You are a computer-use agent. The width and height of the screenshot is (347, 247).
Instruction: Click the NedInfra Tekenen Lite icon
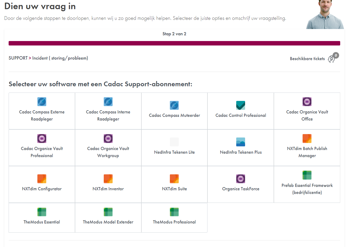click(174, 142)
